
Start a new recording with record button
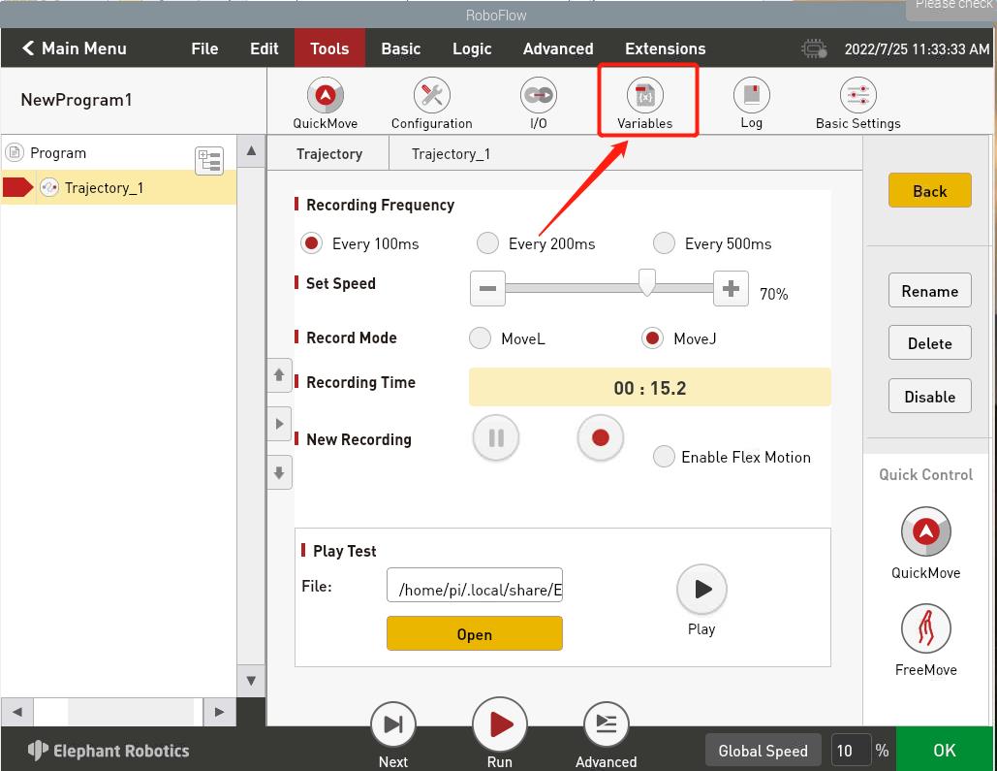click(601, 438)
